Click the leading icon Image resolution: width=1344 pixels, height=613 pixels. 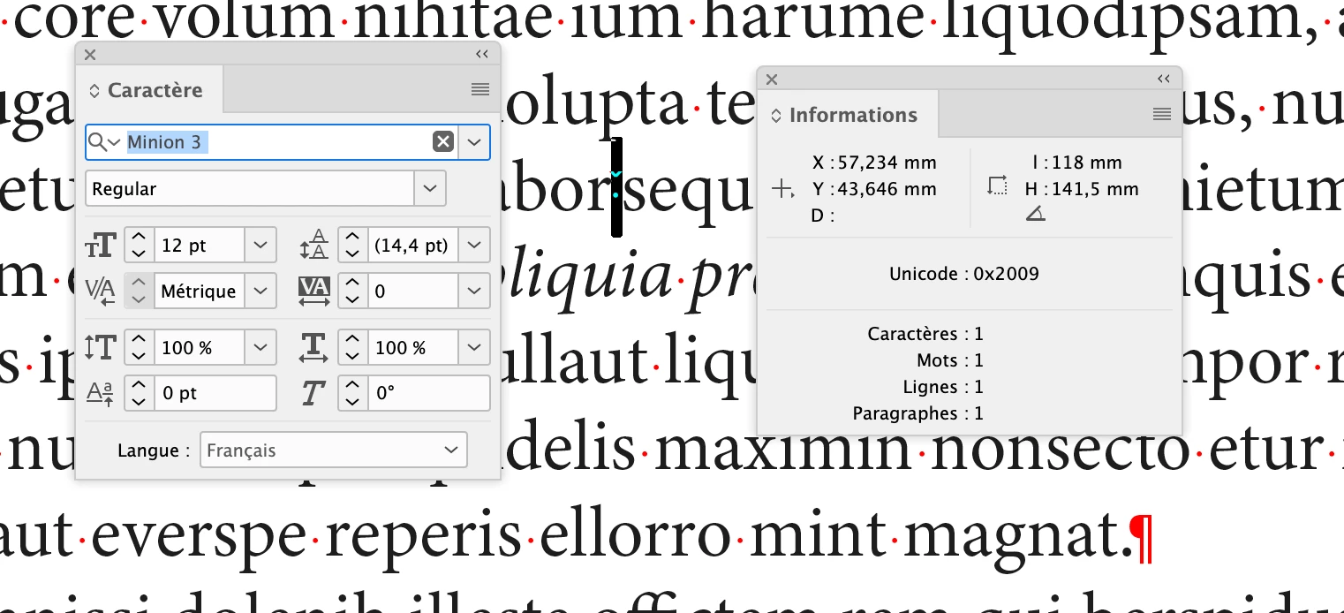point(315,244)
